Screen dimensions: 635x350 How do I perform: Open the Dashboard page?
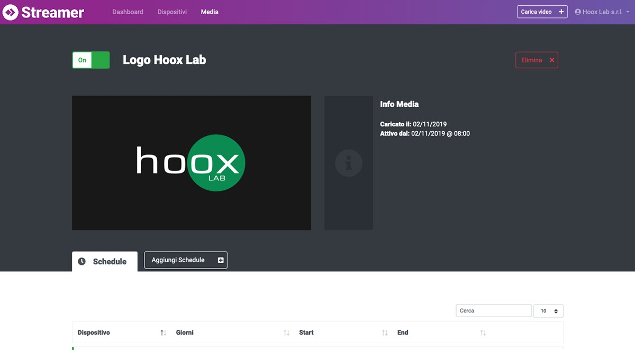pyautogui.click(x=128, y=12)
